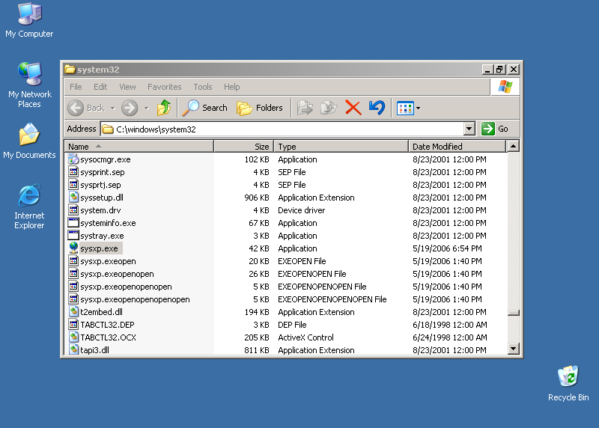This screenshot has height=428, width=599.
Task: Click the Move To toolbar icon
Action: 305,108
